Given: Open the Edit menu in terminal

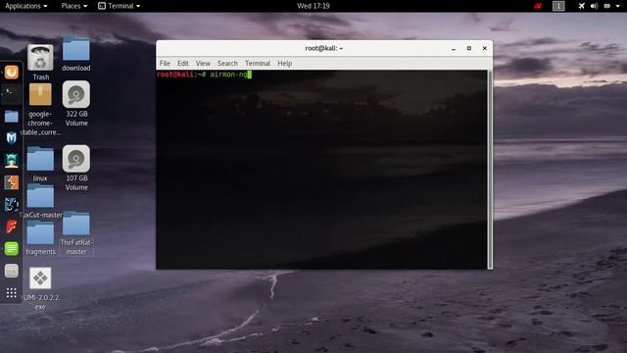Looking at the screenshot, I should click(183, 63).
